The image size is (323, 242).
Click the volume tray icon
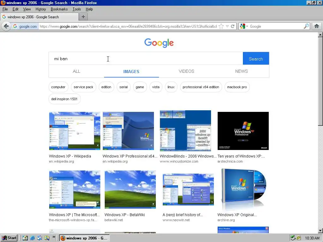[x=298, y=238]
